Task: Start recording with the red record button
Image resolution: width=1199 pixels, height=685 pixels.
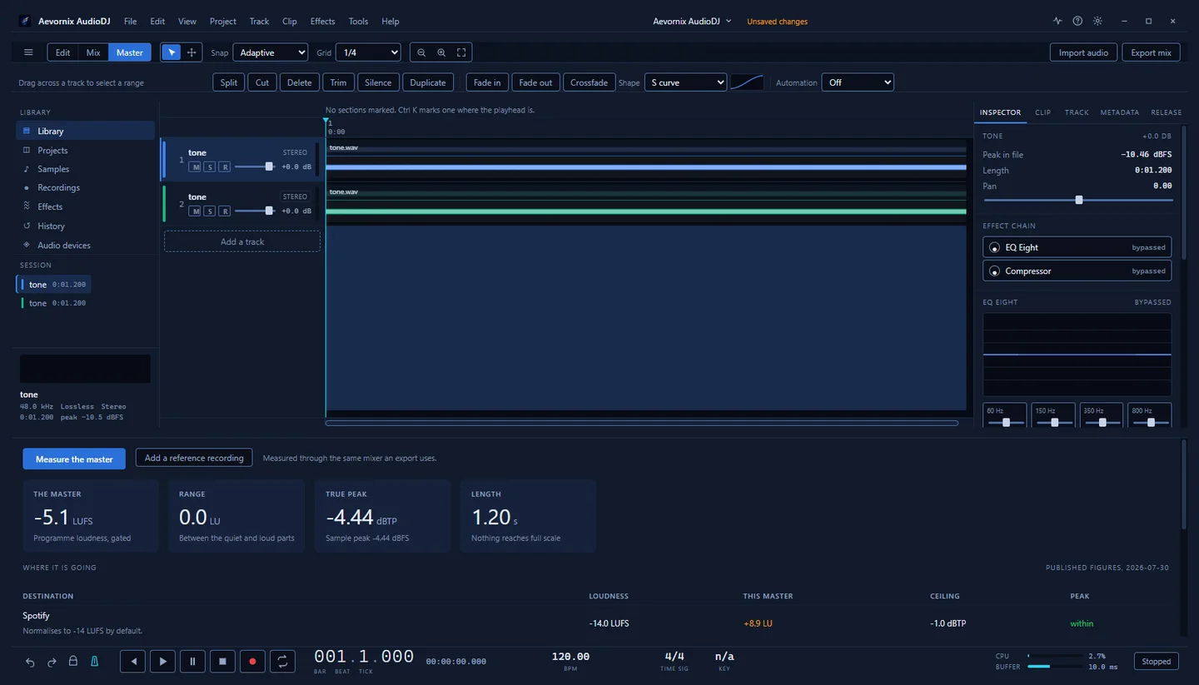Action: (252, 662)
